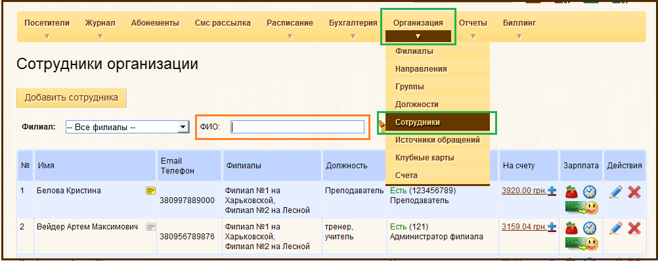Open the clock icon in Белова's salary column

point(590,193)
